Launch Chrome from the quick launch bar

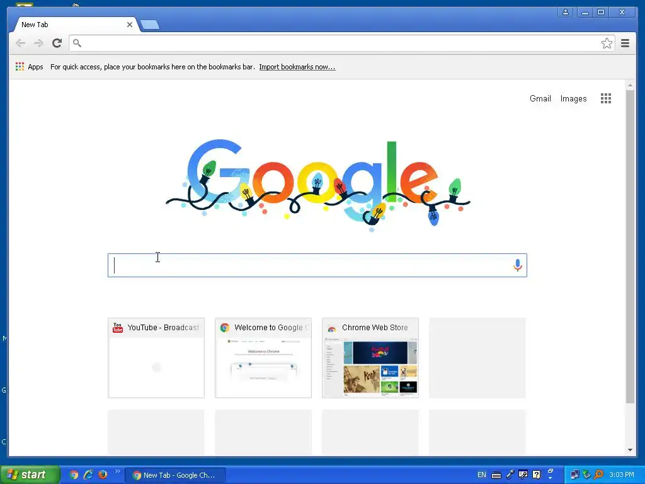point(74,475)
